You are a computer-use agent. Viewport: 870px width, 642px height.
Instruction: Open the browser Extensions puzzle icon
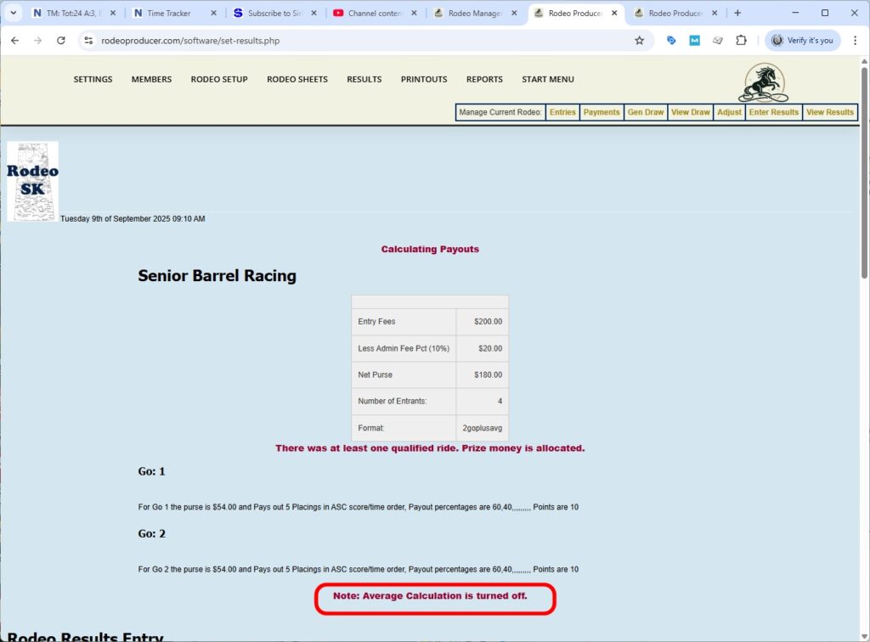pos(741,40)
